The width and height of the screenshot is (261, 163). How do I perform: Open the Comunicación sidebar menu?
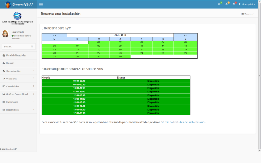pyautogui.click(x=19, y=71)
